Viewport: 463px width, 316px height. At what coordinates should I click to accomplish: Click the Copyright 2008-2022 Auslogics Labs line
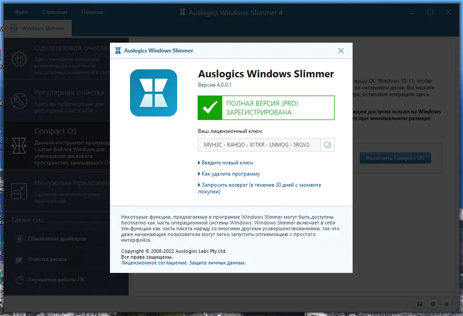[174, 251]
